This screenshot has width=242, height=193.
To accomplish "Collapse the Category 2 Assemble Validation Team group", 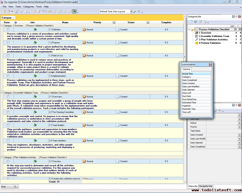I will coord(2,92).
